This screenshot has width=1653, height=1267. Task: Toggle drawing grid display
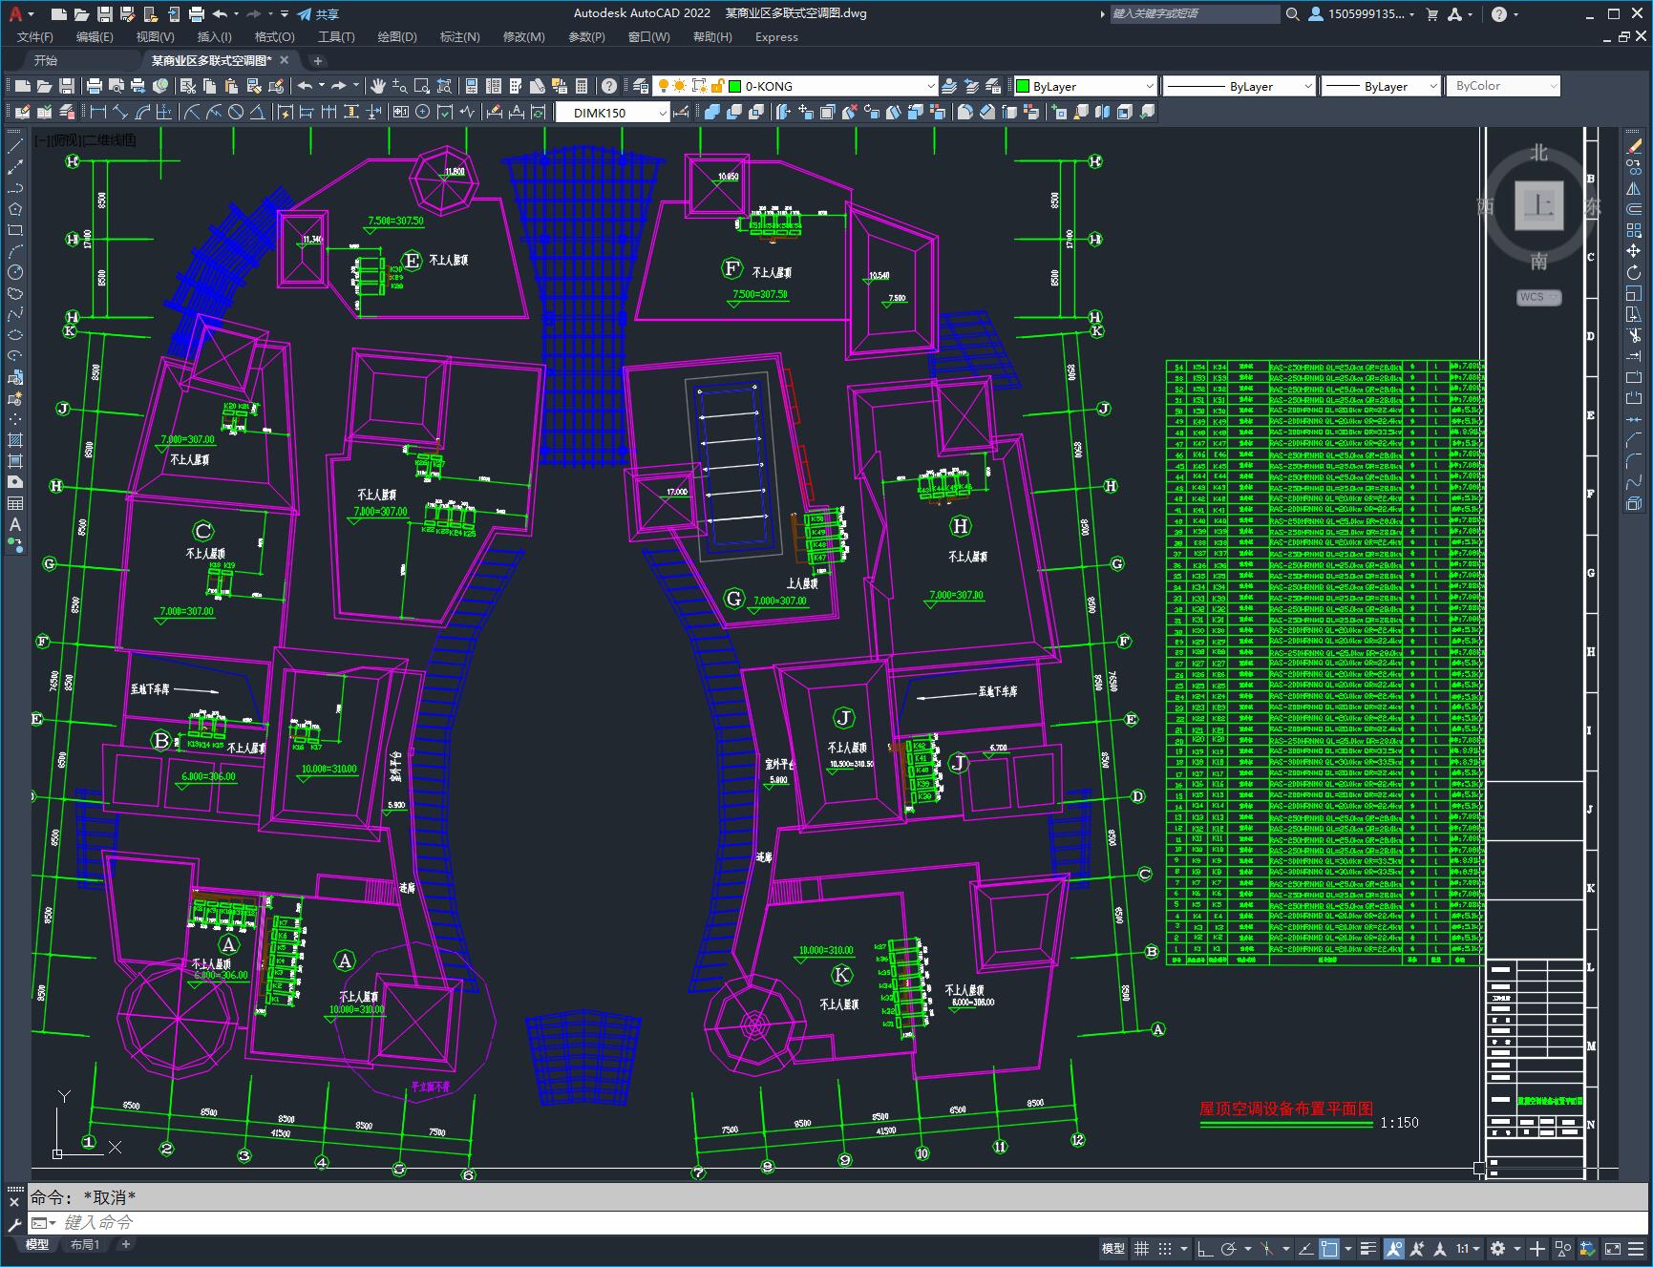coord(1141,1248)
